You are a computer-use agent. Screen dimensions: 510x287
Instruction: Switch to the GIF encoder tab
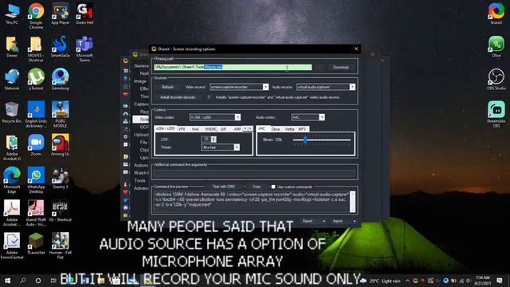coord(223,129)
